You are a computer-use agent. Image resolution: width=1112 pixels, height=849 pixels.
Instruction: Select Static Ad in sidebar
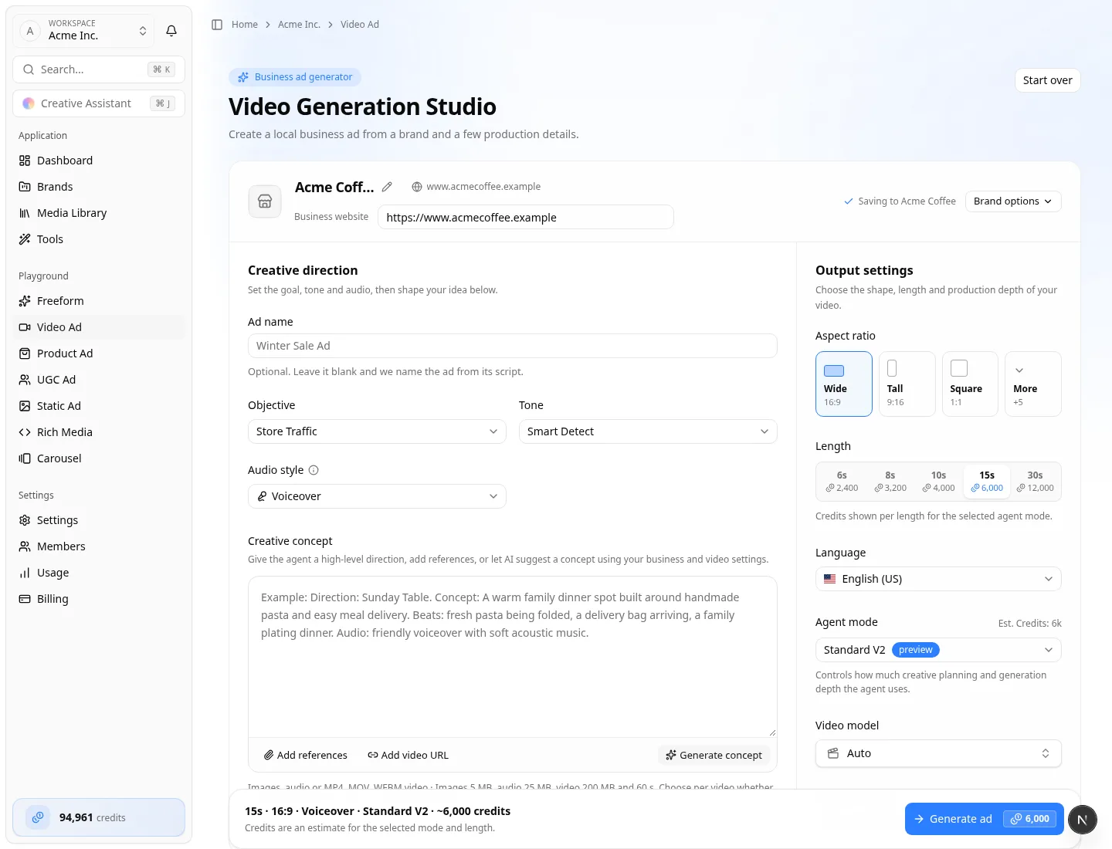point(99,406)
